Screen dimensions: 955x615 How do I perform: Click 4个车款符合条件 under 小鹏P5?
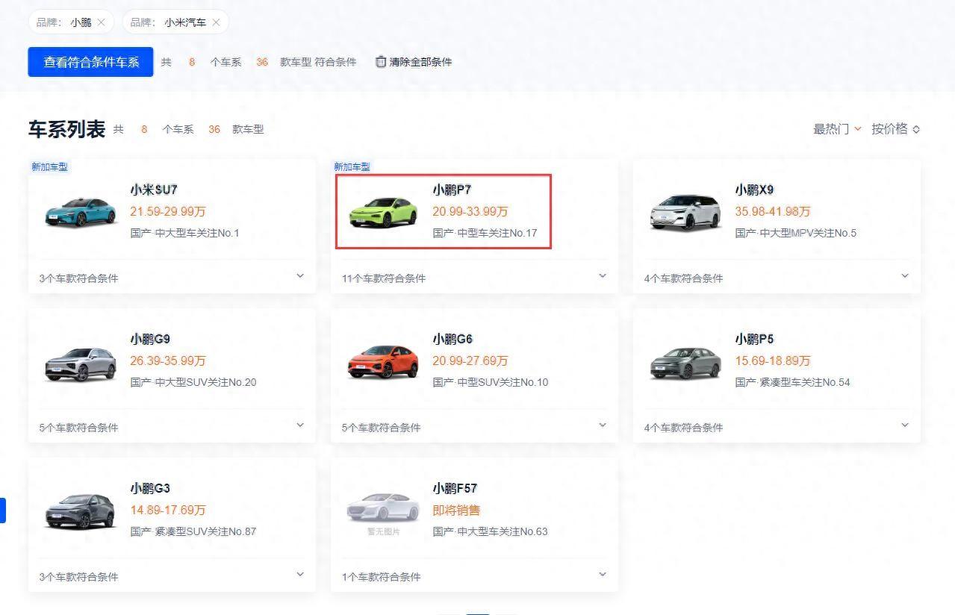[x=683, y=428]
